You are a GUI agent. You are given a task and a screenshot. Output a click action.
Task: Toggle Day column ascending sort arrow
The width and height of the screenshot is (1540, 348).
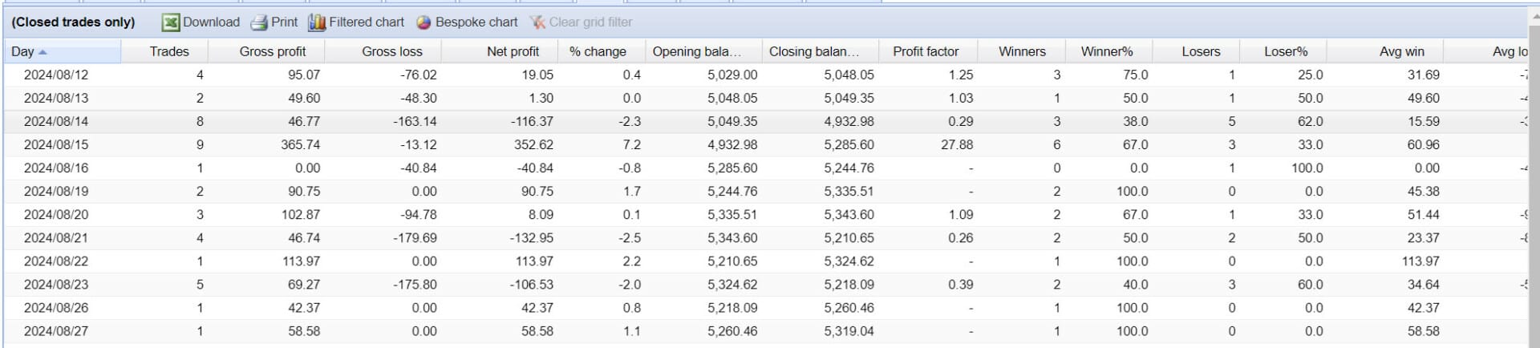point(43,52)
